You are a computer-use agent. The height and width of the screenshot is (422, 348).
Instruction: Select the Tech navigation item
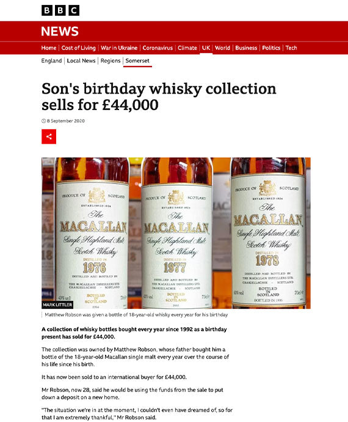(x=291, y=48)
